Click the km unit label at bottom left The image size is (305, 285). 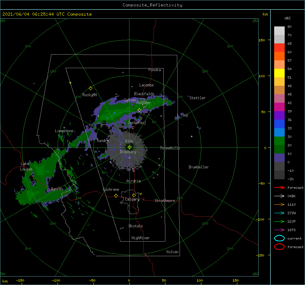tap(5, 281)
